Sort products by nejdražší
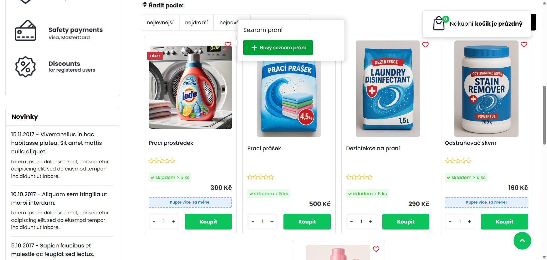The width and height of the screenshot is (547, 260). pyautogui.click(x=196, y=23)
